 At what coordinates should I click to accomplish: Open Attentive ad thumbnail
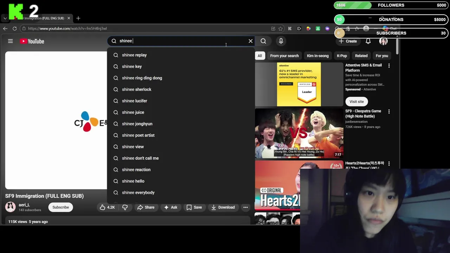pos(299,84)
